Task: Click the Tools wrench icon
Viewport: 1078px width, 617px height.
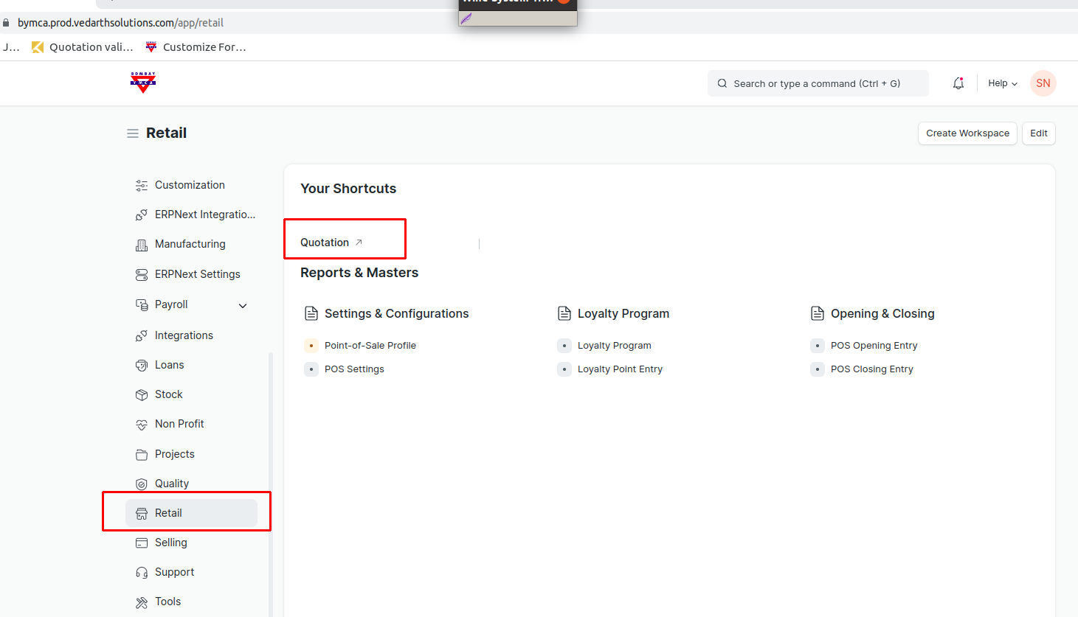Action: pos(142,602)
